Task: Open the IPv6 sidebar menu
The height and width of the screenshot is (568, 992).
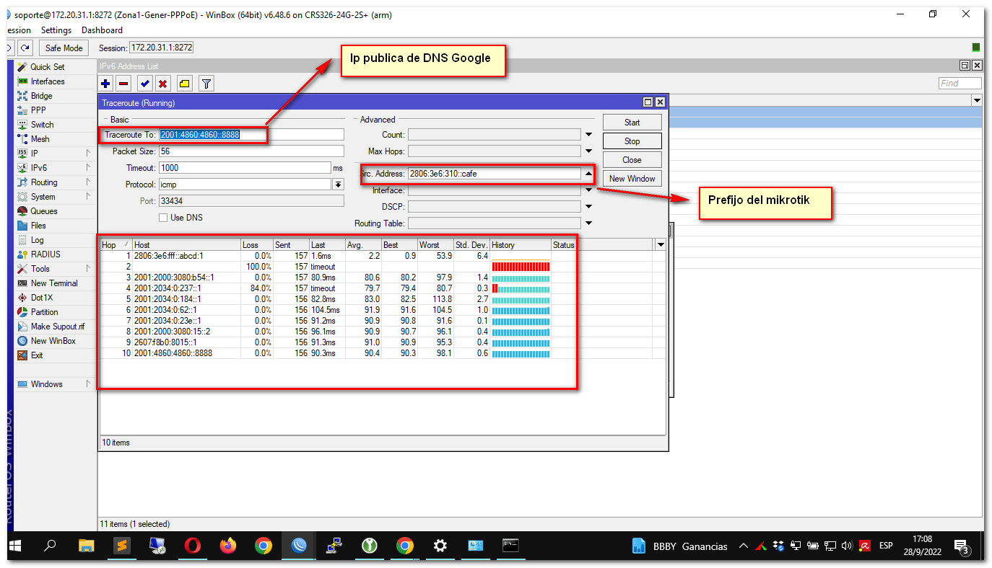Action: point(39,168)
